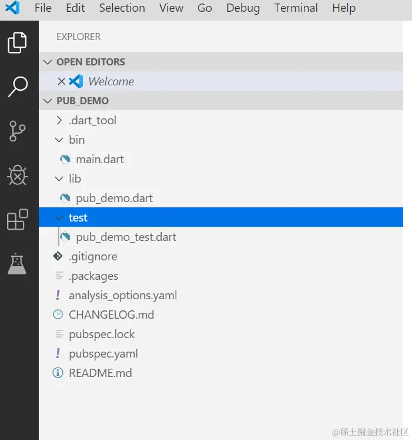
Task: Open the Test flask icon view
Action: tap(17, 263)
